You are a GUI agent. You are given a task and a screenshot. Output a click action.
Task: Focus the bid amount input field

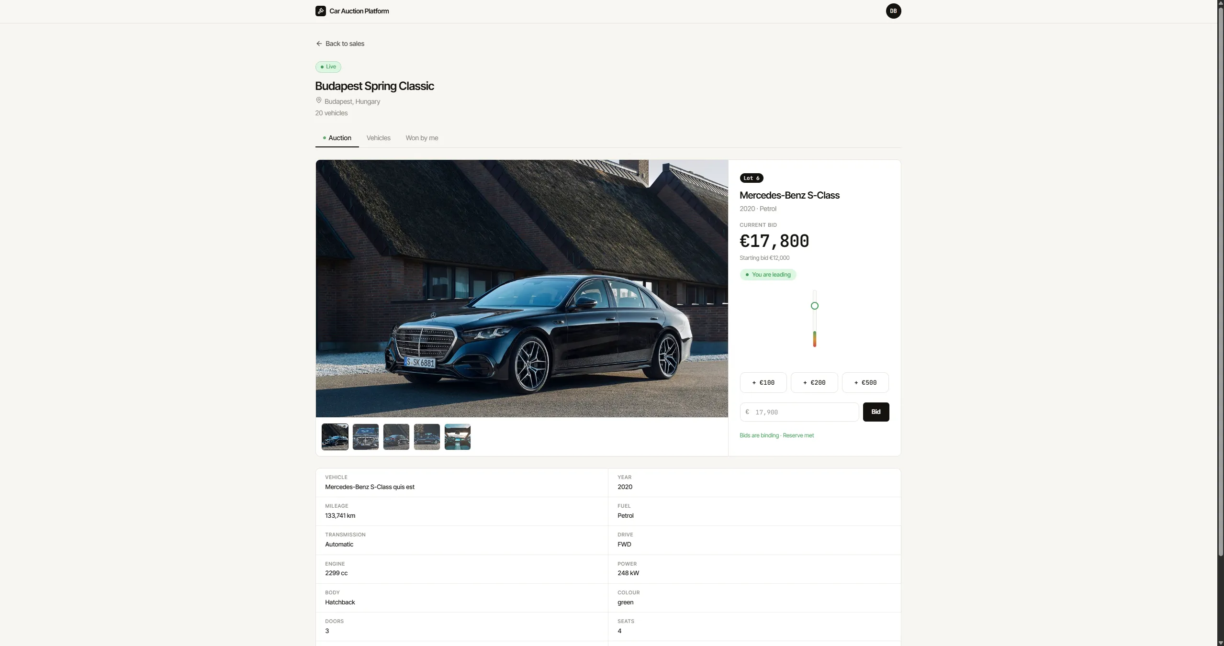[799, 412]
